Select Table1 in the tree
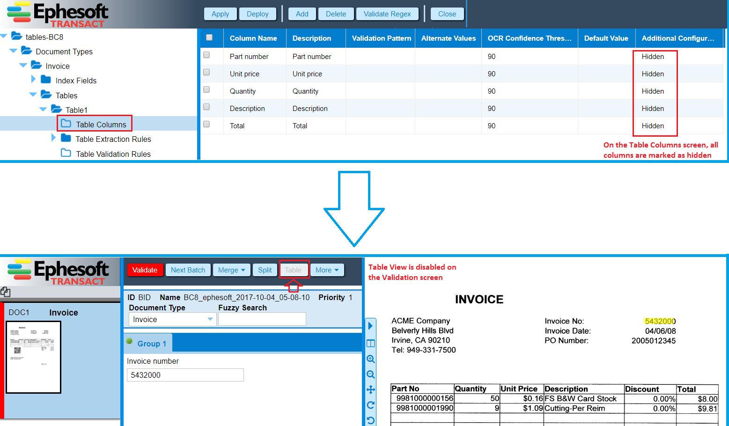Viewport: 729px width, 426px height. (x=76, y=110)
